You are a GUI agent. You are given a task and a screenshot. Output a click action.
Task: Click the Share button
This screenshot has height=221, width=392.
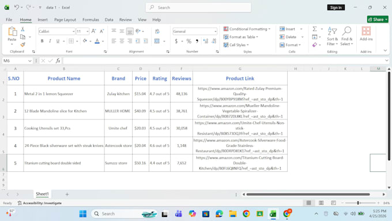(378, 19)
